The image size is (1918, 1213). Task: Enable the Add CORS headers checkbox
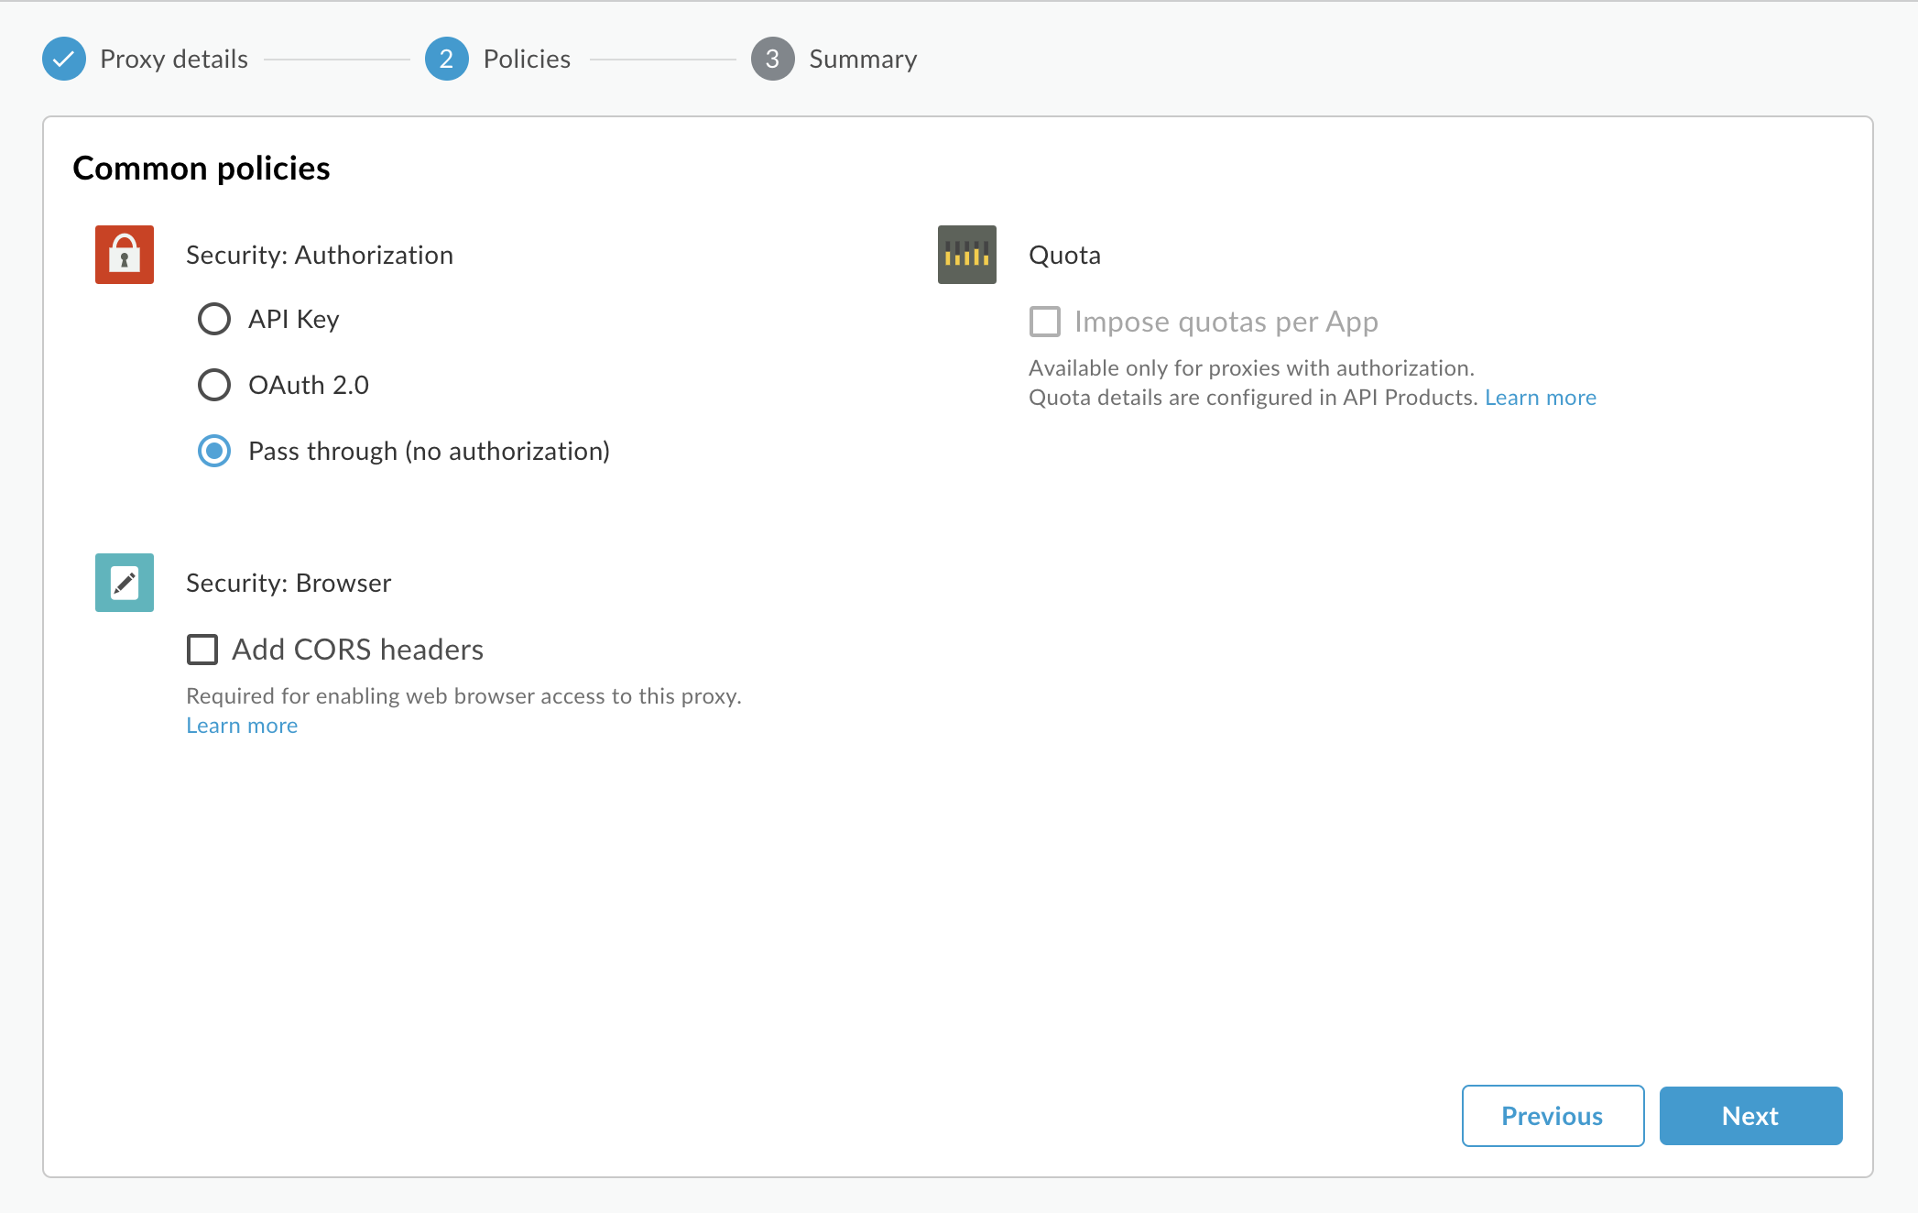coord(204,647)
